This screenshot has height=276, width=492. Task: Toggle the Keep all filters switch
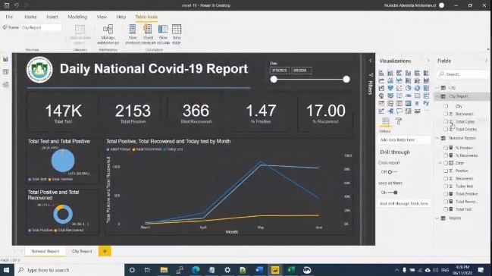click(x=393, y=193)
